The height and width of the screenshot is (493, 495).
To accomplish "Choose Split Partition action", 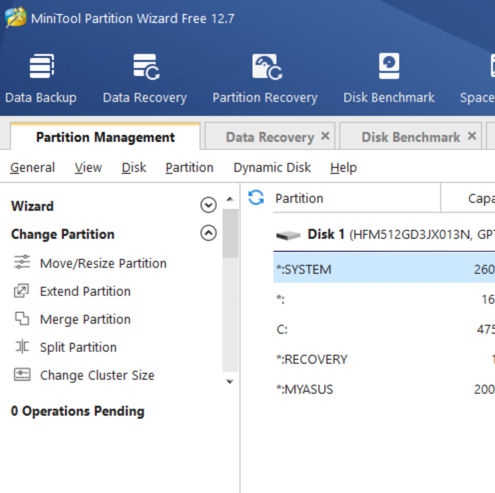I will [x=79, y=347].
